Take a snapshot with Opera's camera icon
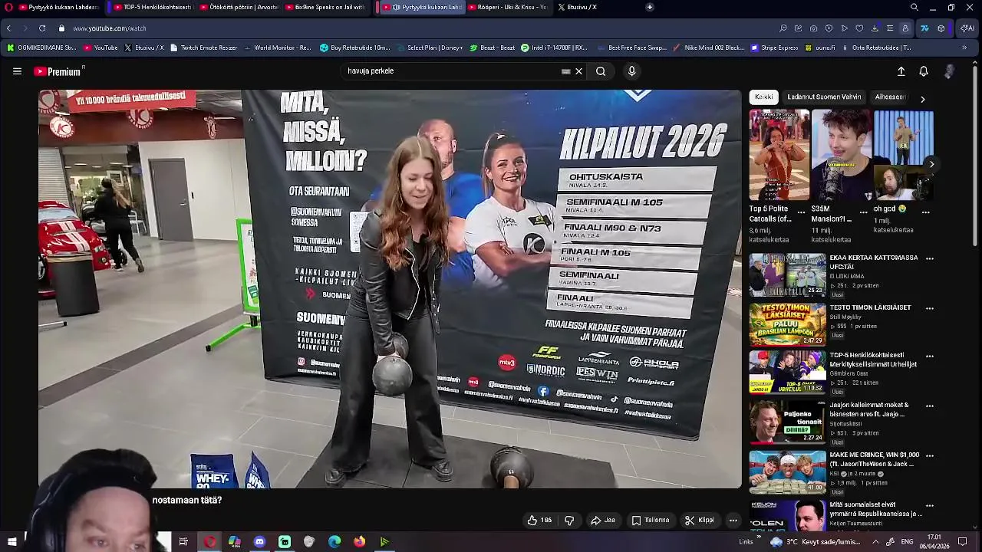The width and height of the screenshot is (982, 552). [813, 28]
